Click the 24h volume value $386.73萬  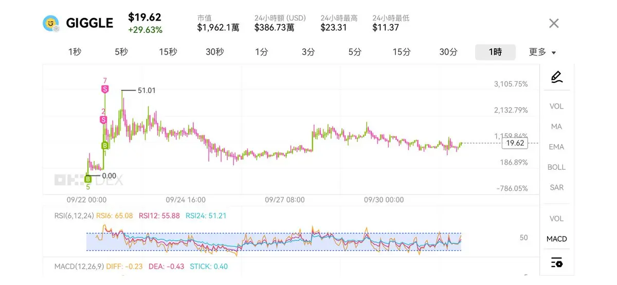click(x=274, y=28)
